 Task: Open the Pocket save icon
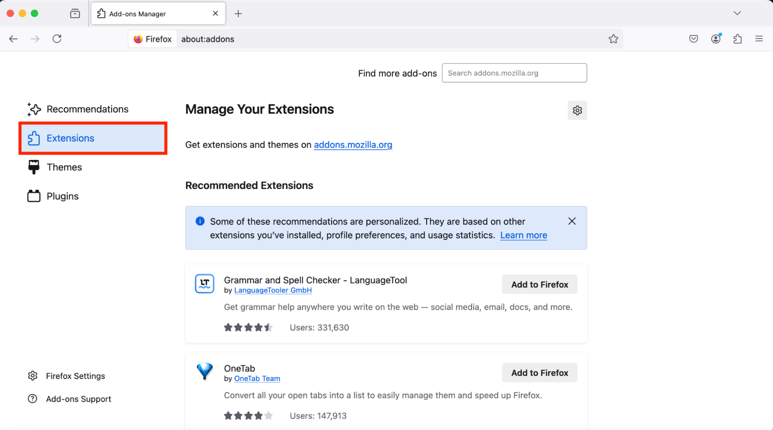(x=694, y=39)
